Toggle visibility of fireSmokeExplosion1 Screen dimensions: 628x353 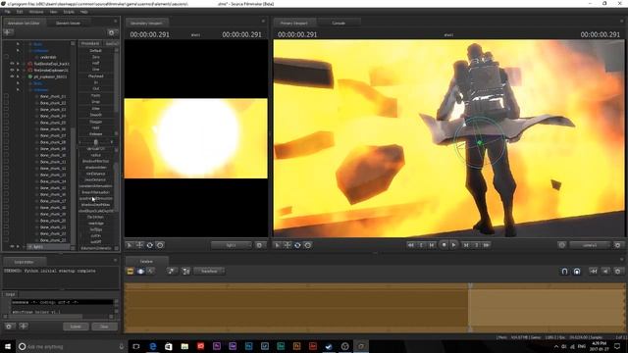12,70
